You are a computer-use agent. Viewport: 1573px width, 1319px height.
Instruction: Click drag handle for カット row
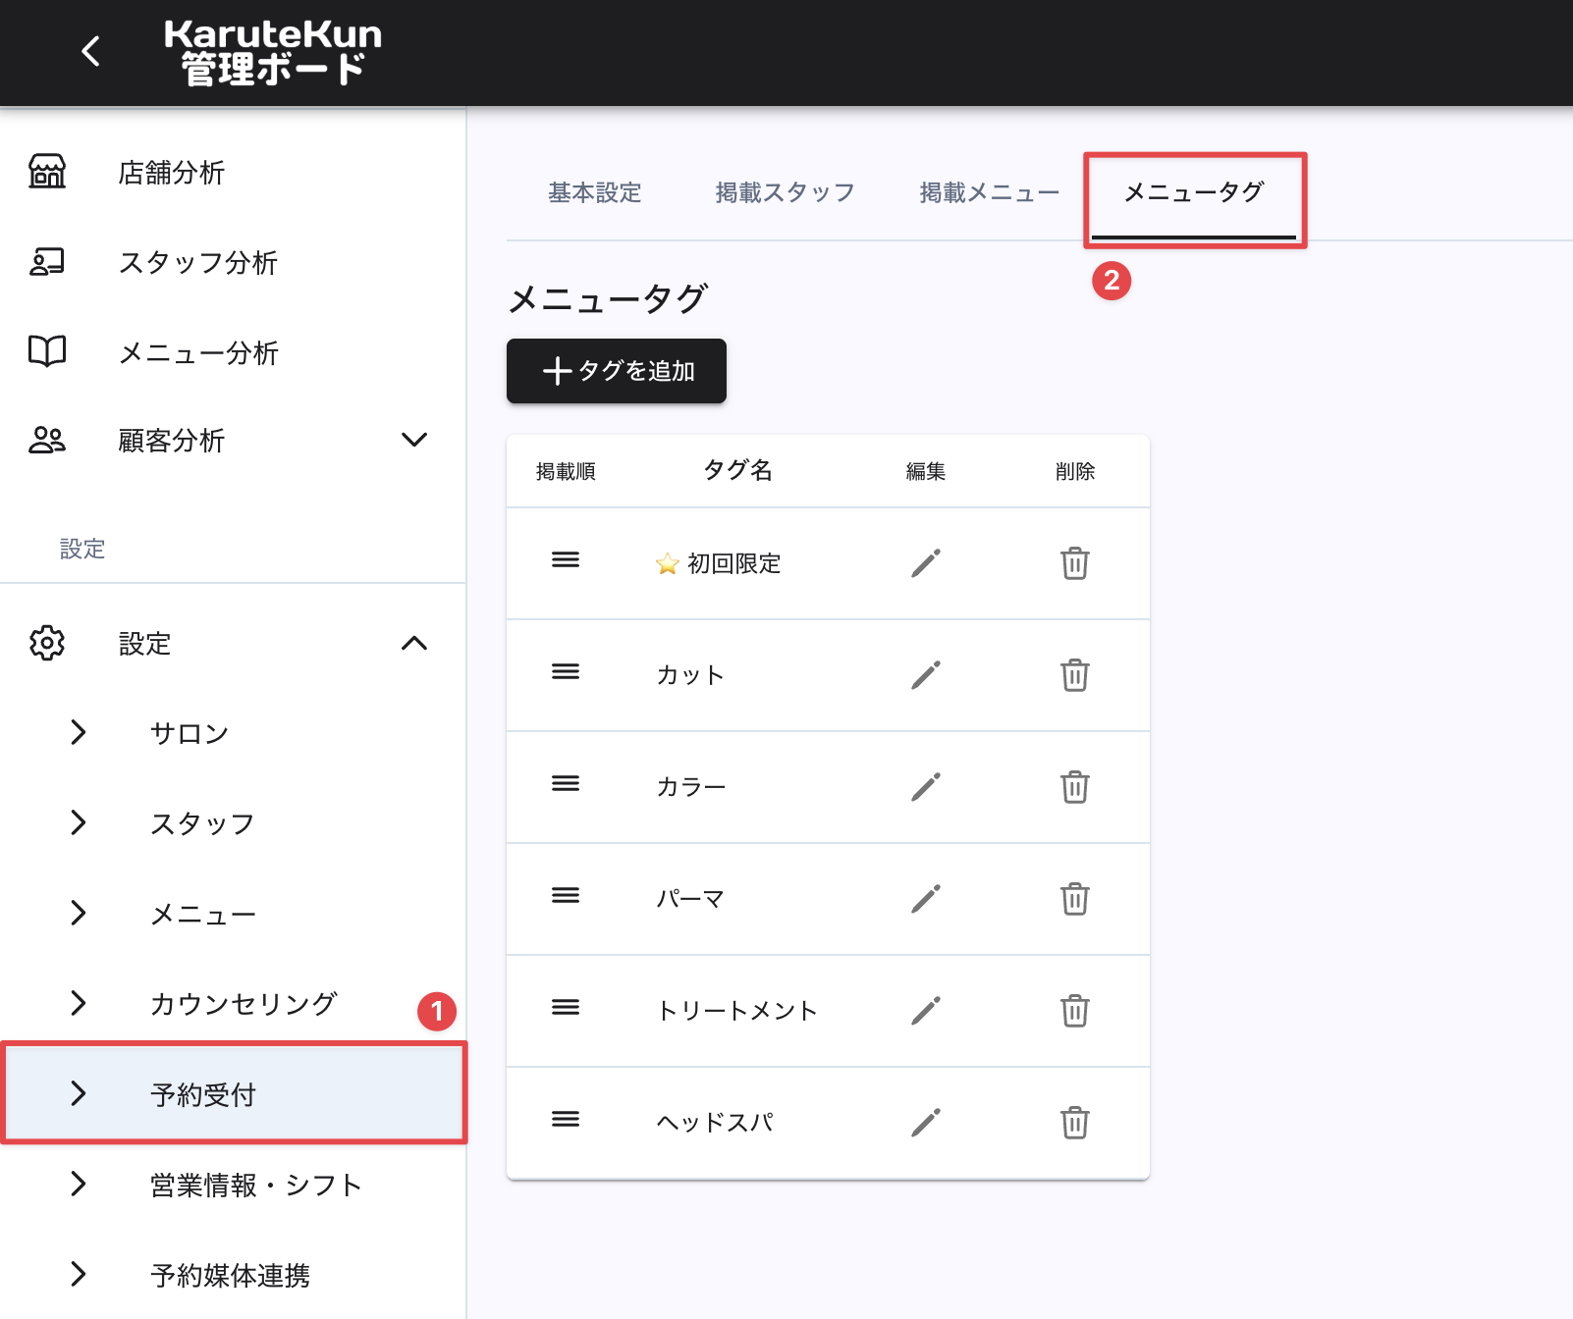point(566,672)
